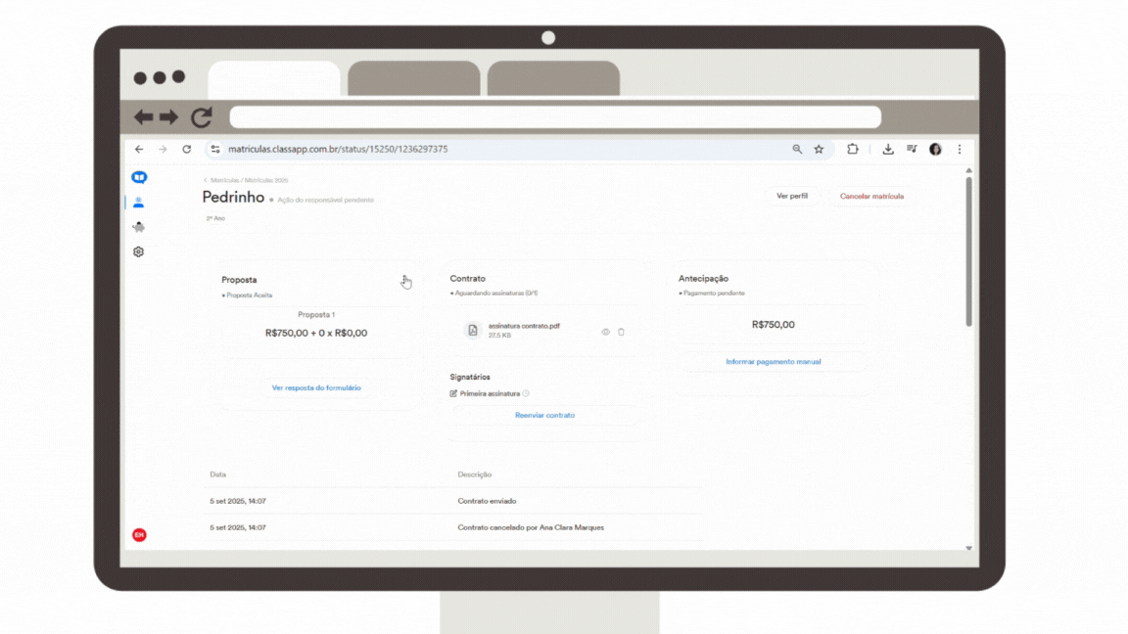Click the mockup frame's large forward arrow
The width and height of the screenshot is (1128, 634).
169,116
